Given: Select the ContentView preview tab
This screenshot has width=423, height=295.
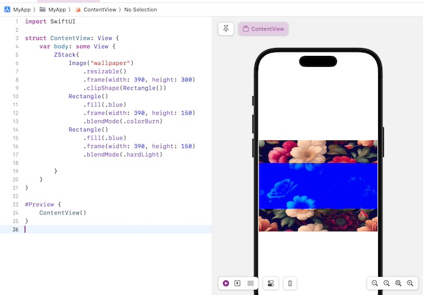Looking at the screenshot, I should click(264, 29).
